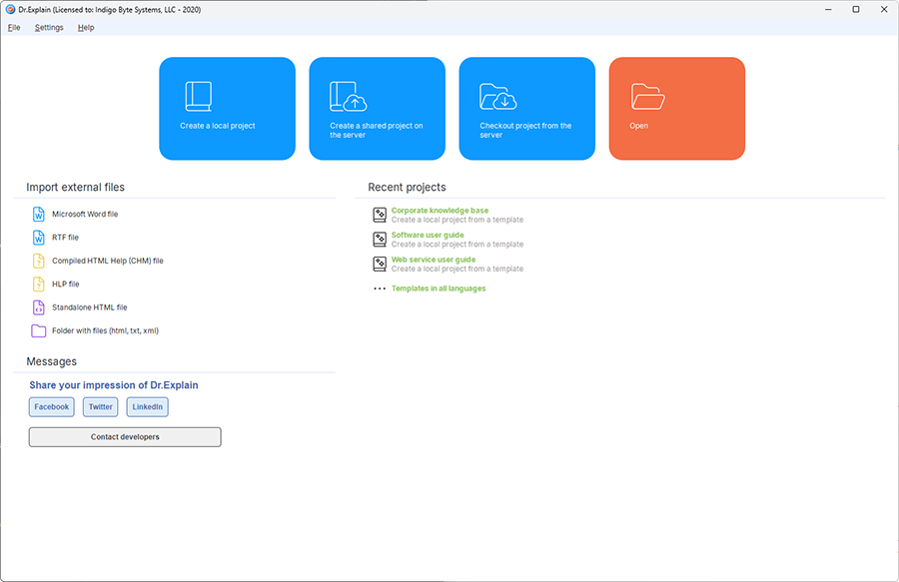This screenshot has width=899, height=582.
Task: Click the Microsoft Word file icon
Action: (x=38, y=215)
